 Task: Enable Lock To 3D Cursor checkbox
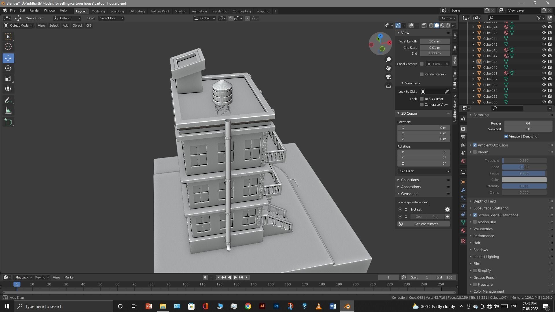click(x=422, y=99)
